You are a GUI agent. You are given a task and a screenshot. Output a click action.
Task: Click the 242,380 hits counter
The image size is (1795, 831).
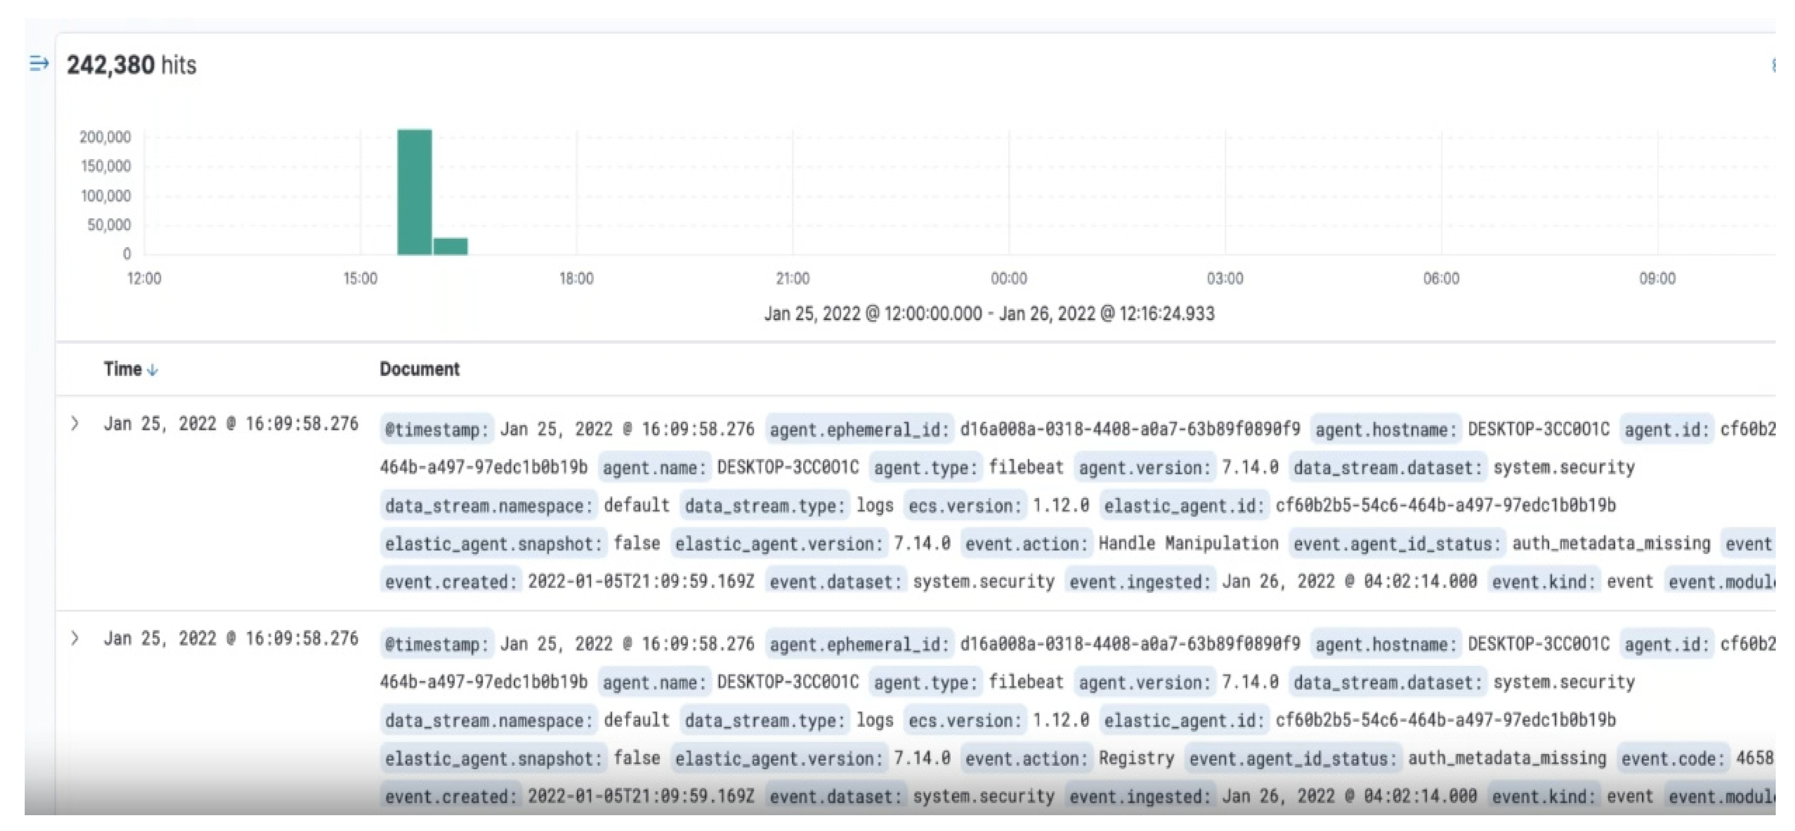pyautogui.click(x=131, y=65)
